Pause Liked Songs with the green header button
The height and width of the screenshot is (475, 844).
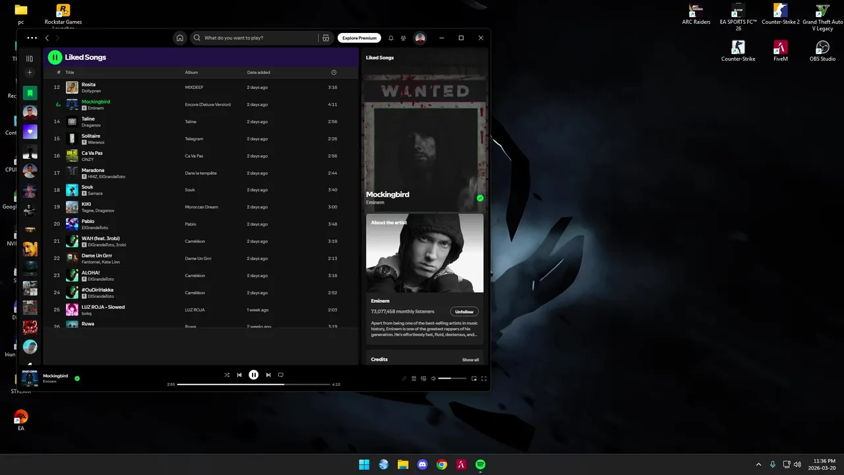click(55, 57)
